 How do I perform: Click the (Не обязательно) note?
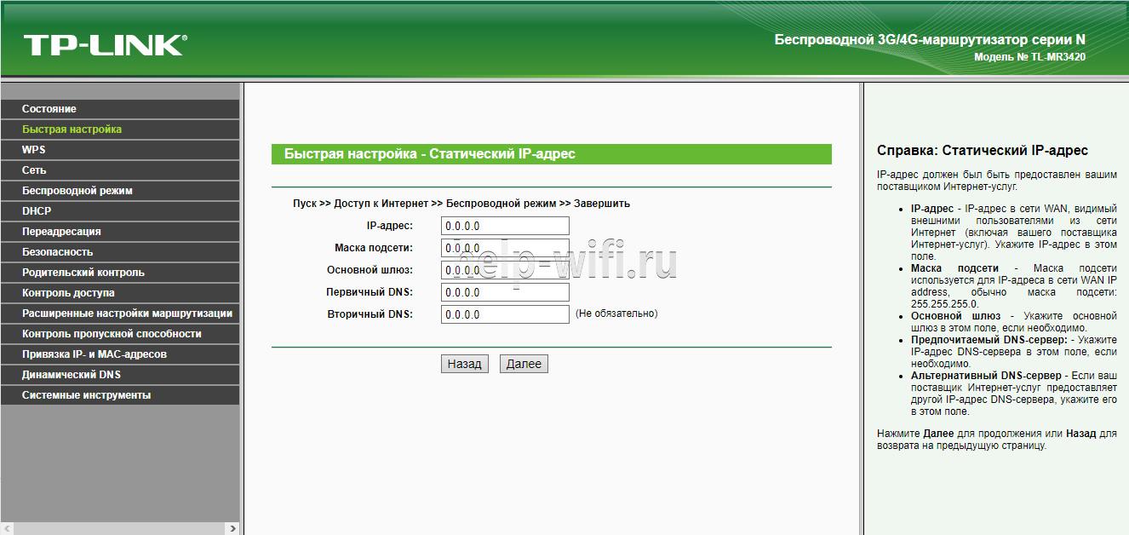(x=616, y=314)
